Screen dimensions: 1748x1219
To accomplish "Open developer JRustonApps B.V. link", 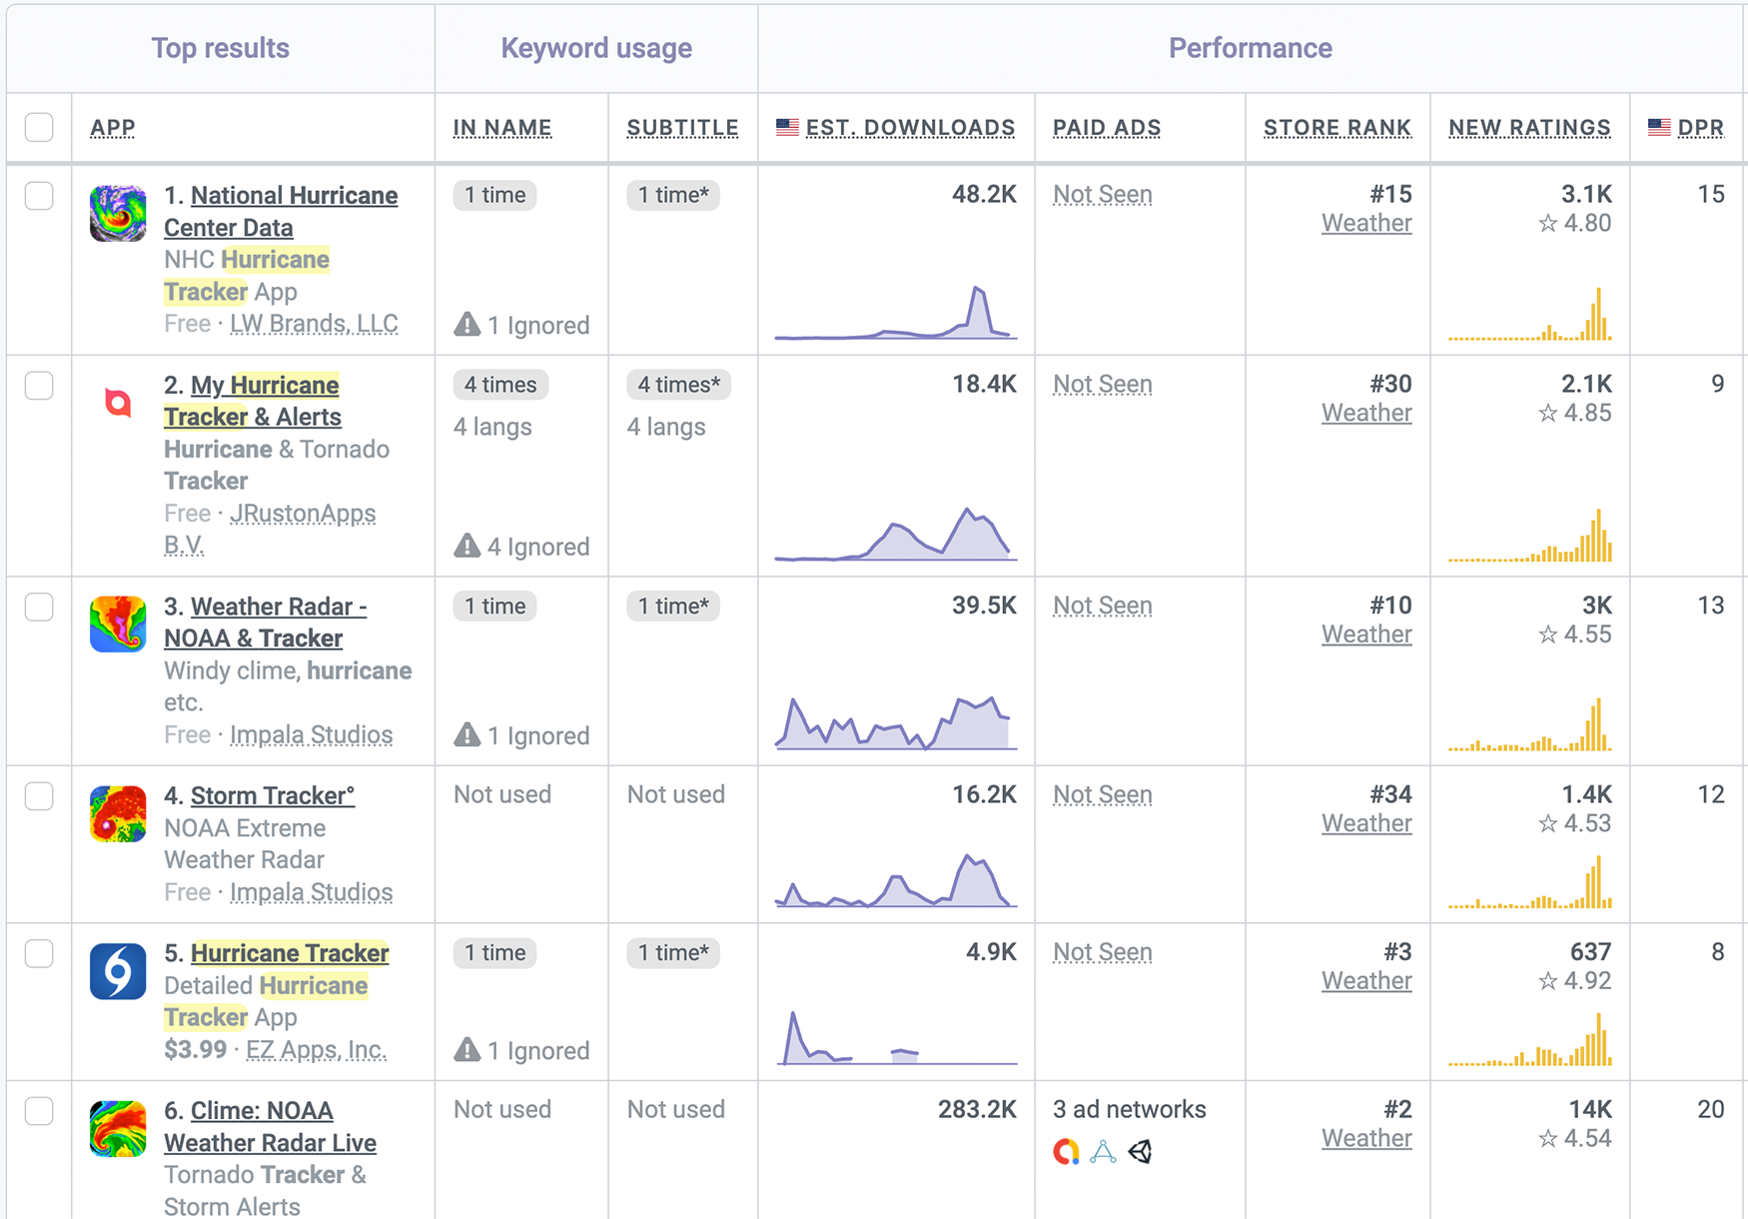I will [270, 529].
